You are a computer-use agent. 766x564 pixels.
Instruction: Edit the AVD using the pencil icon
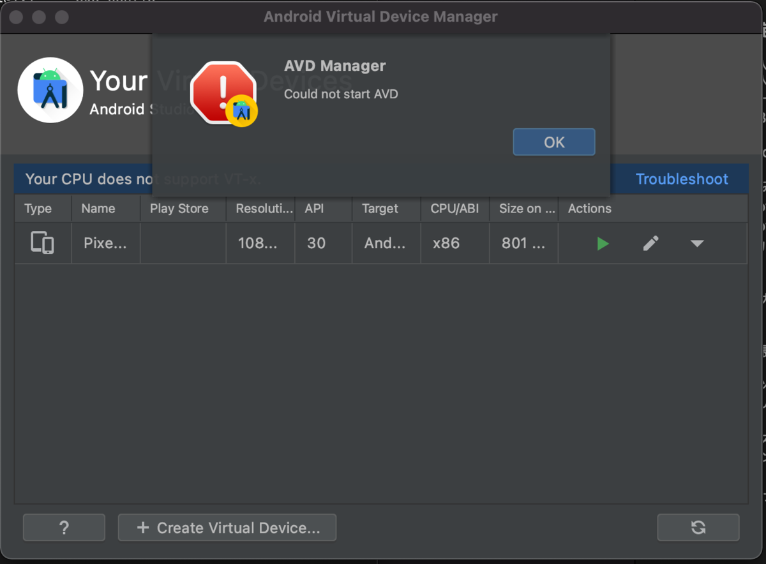(650, 243)
